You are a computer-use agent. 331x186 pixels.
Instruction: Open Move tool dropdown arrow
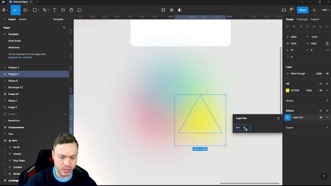click(x=19, y=10)
